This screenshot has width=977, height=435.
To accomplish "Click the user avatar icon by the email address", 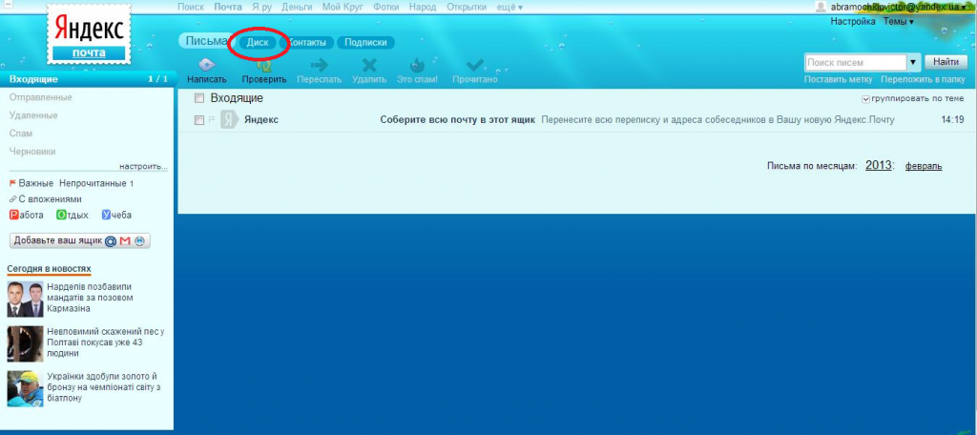I will click(x=821, y=7).
